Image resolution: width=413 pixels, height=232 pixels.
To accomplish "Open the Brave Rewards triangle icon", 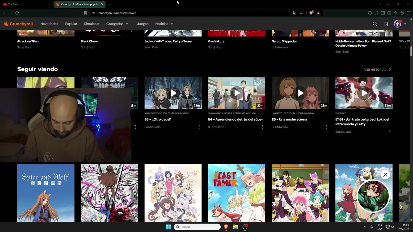I will click(x=318, y=13).
